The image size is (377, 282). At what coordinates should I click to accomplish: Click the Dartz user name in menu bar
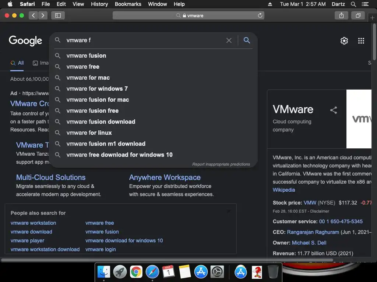tap(338, 4)
